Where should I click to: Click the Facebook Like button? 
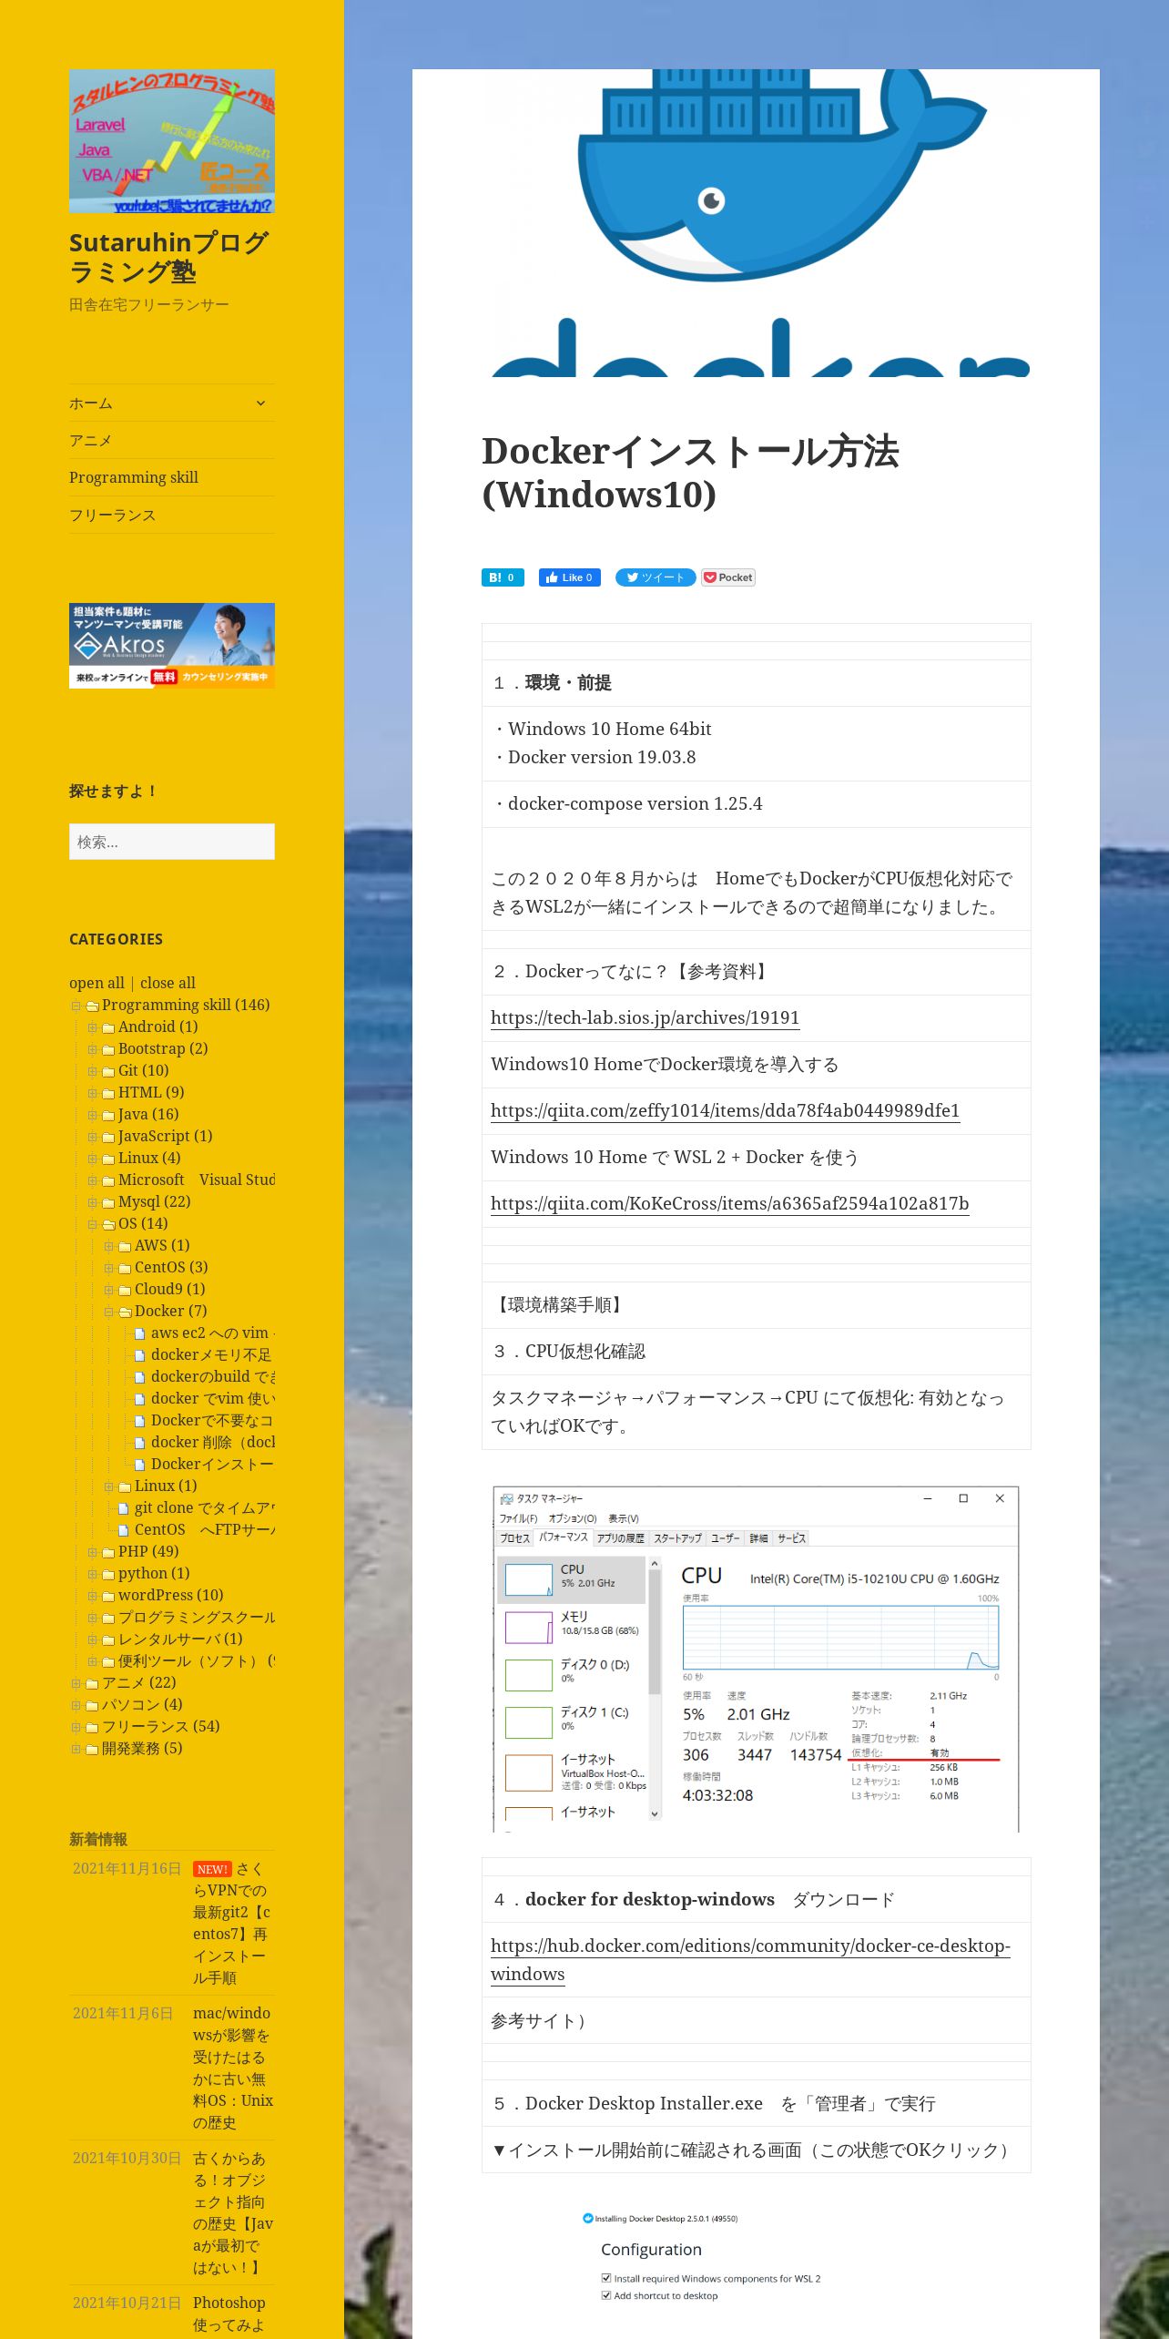pyautogui.click(x=569, y=577)
